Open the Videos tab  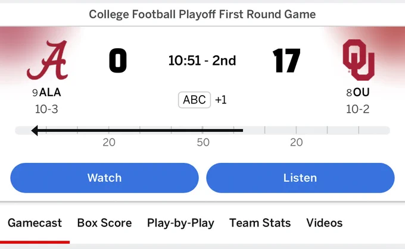pos(325,223)
